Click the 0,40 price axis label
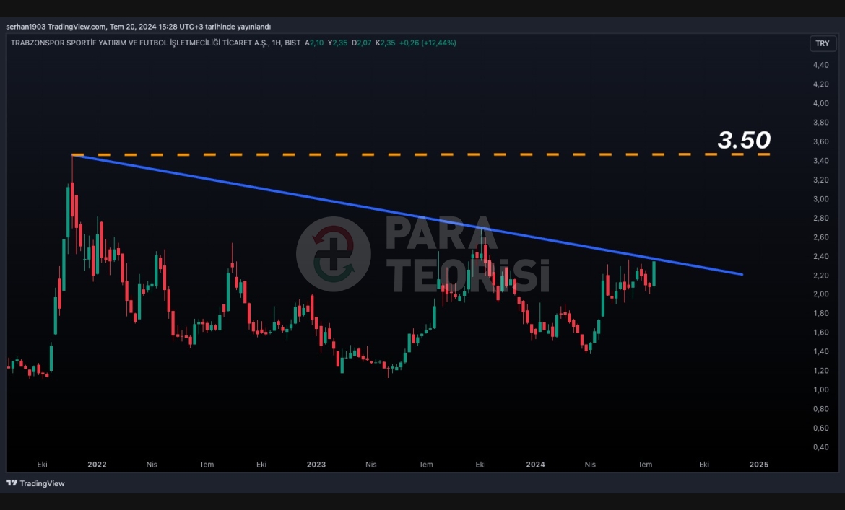Screen dimensions: 845x510 click(x=820, y=447)
